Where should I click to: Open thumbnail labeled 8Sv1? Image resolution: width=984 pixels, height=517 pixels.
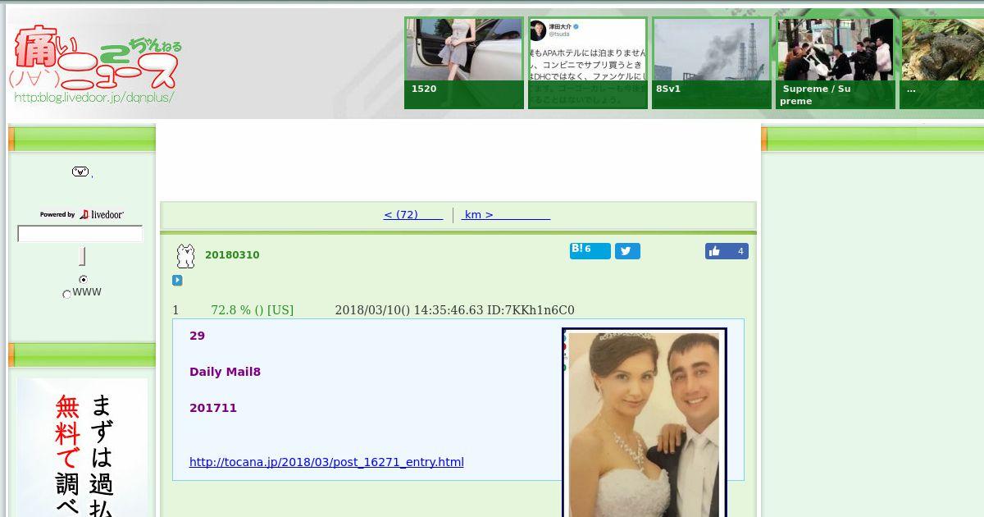click(712, 63)
